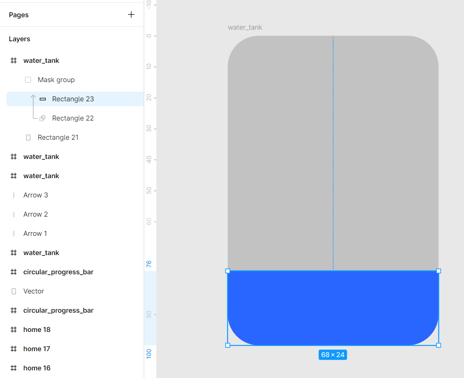
Task: Select the home 18 frame layer
Action: coord(37,330)
